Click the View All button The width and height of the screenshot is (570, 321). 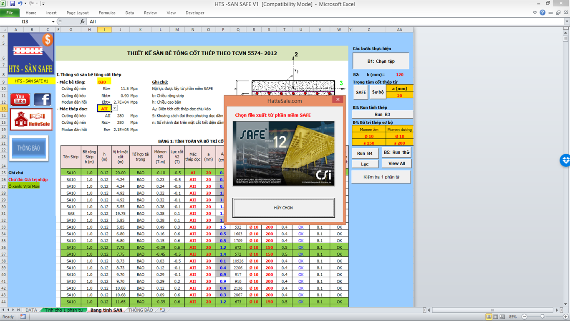(x=396, y=163)
